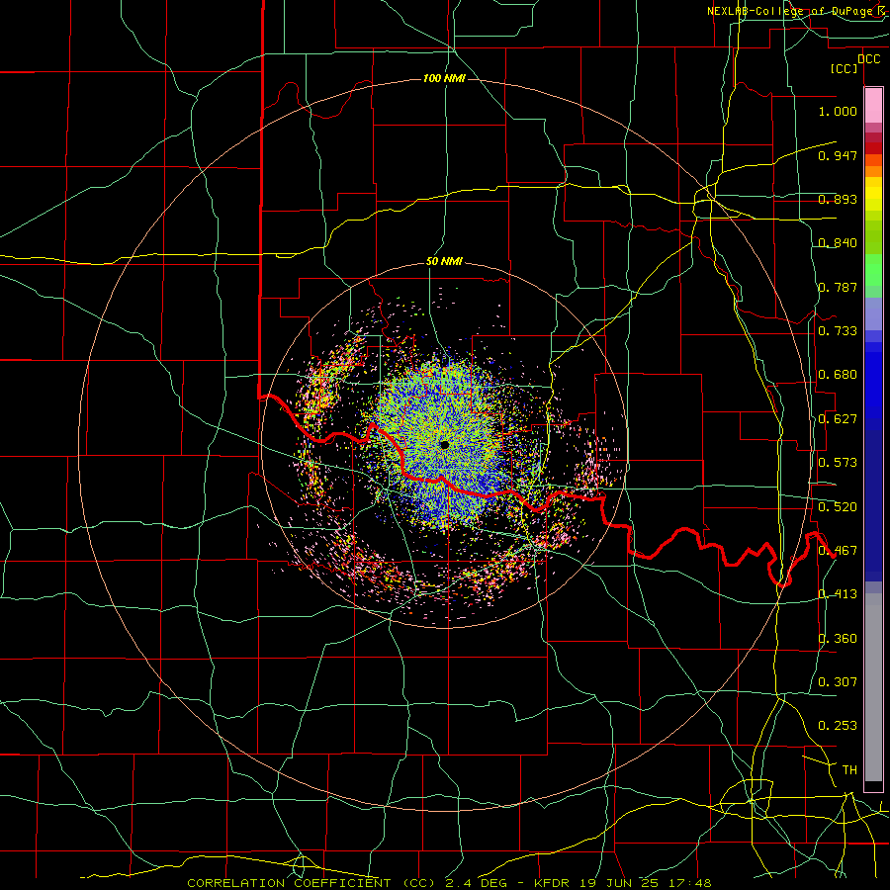Click the 0.573 color scale value
Screen dimensions: 890x890
click(x=838, y=463)
